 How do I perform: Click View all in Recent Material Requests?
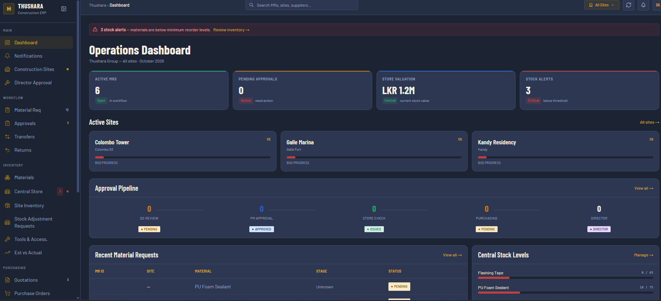(452, 255)
